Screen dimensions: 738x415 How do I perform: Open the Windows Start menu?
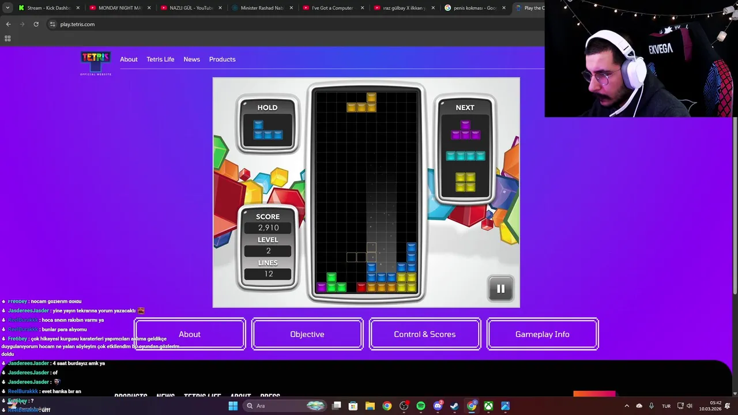pyautogui.click(x=233, y=406)
